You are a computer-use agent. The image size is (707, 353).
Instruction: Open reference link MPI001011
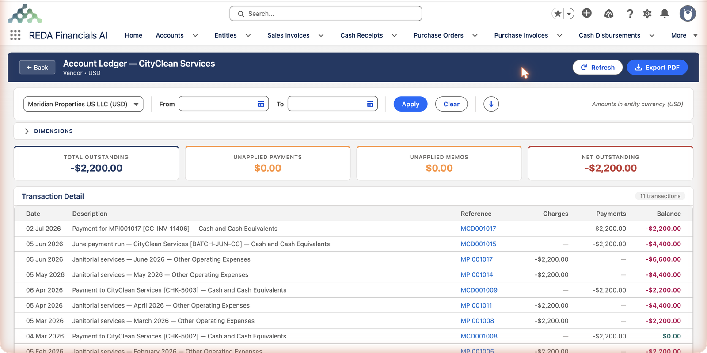point(476,305)
